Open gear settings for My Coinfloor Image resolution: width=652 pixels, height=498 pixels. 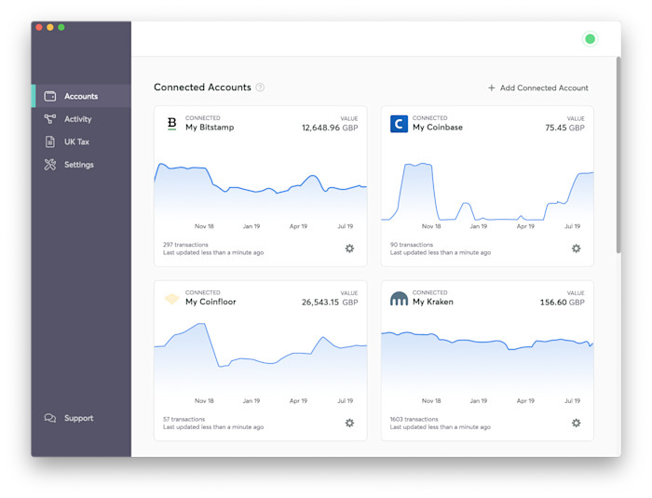pyautogui.click(x=349, y=424)
